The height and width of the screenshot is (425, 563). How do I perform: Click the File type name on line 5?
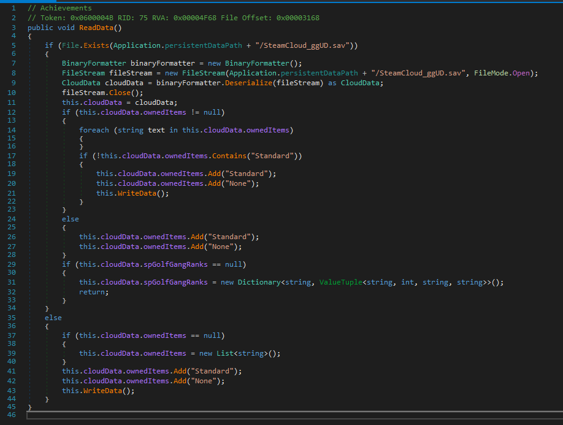(71, 45)
